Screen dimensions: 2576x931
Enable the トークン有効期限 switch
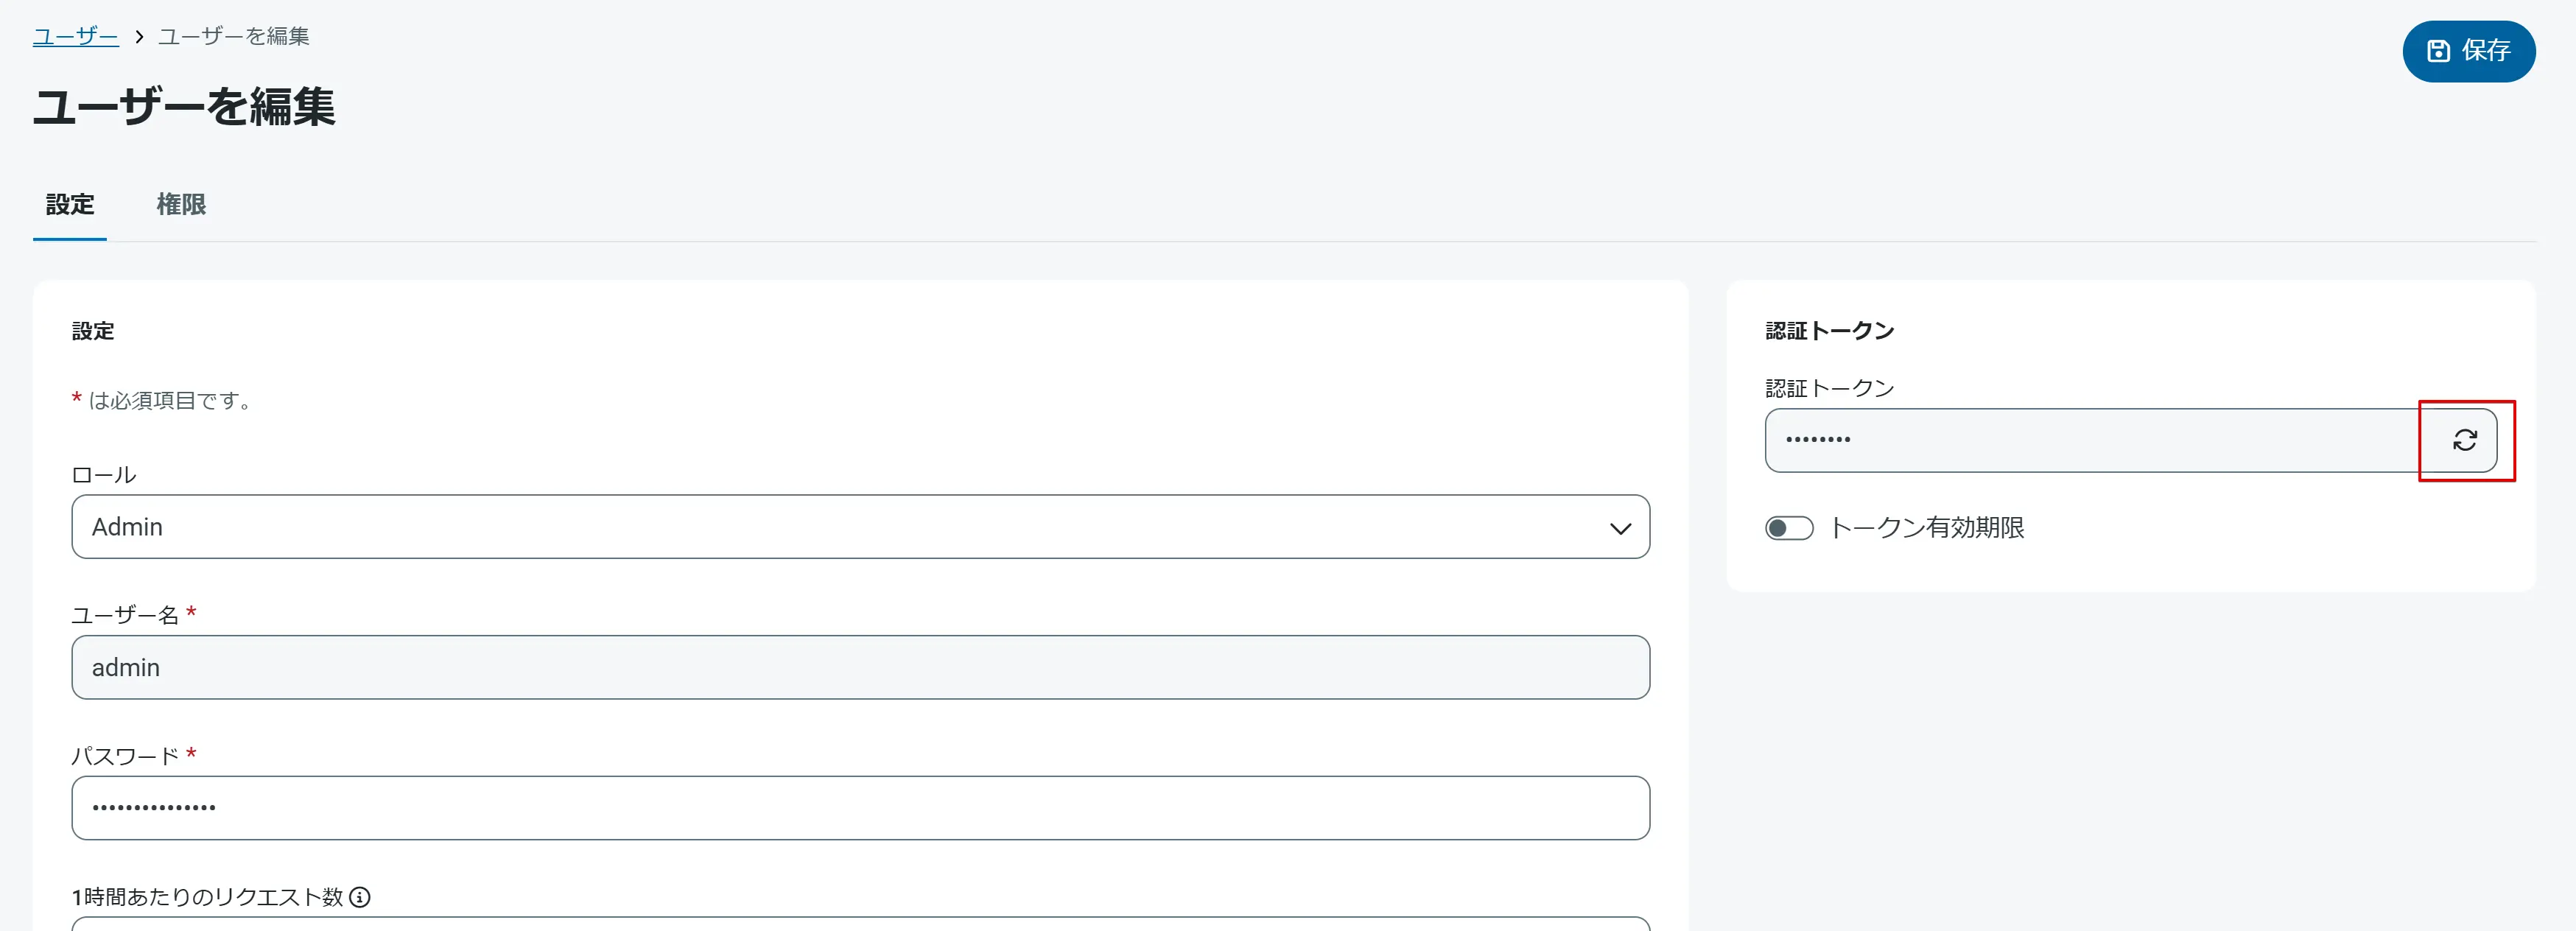point(1788,528)
